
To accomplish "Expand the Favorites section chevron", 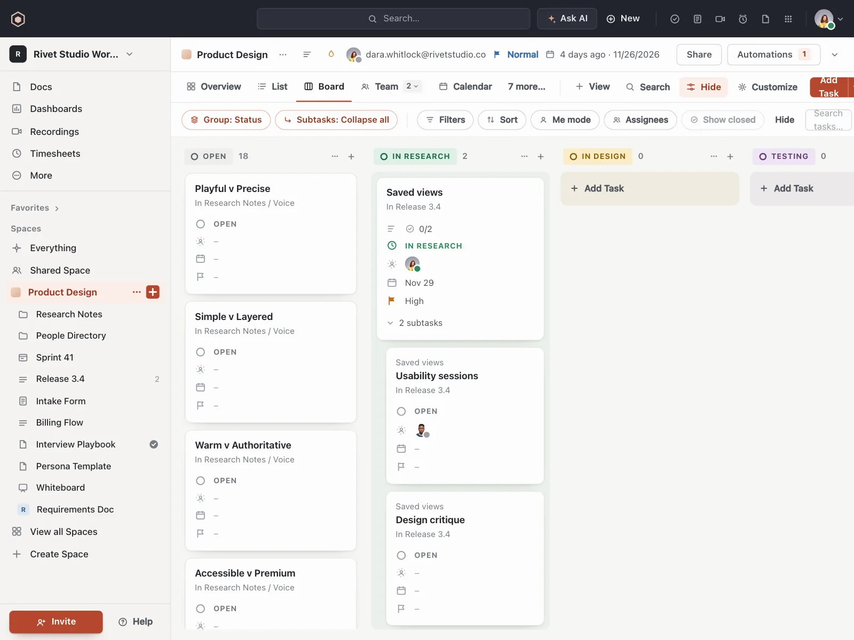I will (x=57, y=209).
